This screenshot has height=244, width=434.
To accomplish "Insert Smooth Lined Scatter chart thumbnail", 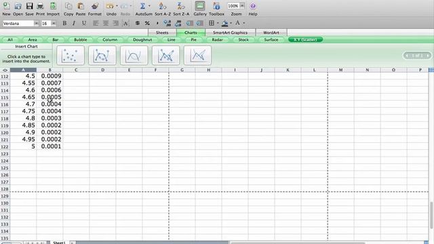I will 134,56.
